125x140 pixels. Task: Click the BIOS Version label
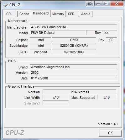point(22,73)
